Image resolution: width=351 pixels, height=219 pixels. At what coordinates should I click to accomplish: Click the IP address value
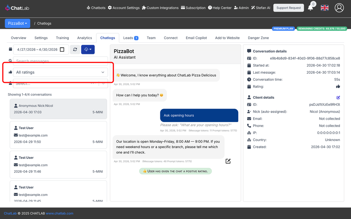[329, 133]
